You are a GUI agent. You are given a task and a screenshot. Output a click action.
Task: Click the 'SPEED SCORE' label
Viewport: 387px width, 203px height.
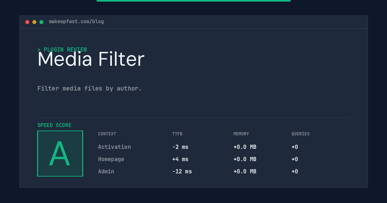tap(55, 125)
